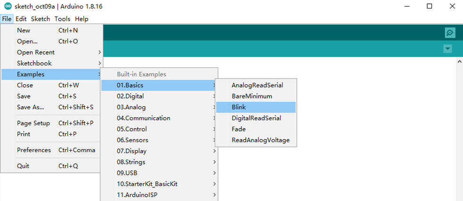Screen dimensions: 463x201
Task: Minimize the Arduino window
Action: pyautogui.click(x=407, y=6)
